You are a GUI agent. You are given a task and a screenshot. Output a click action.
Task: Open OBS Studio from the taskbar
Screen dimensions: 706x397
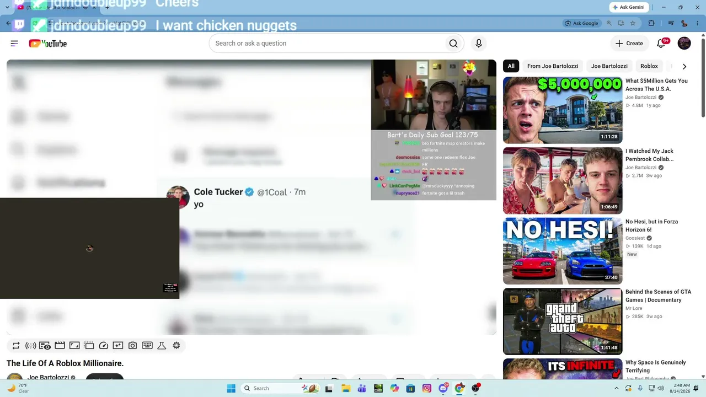(x=475, y=388)
